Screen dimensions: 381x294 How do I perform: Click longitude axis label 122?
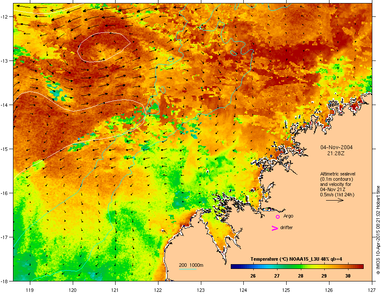click(x=158, y=290)
